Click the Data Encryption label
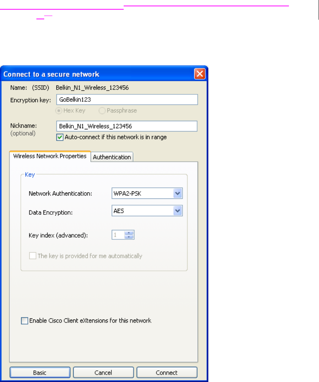 51,213
